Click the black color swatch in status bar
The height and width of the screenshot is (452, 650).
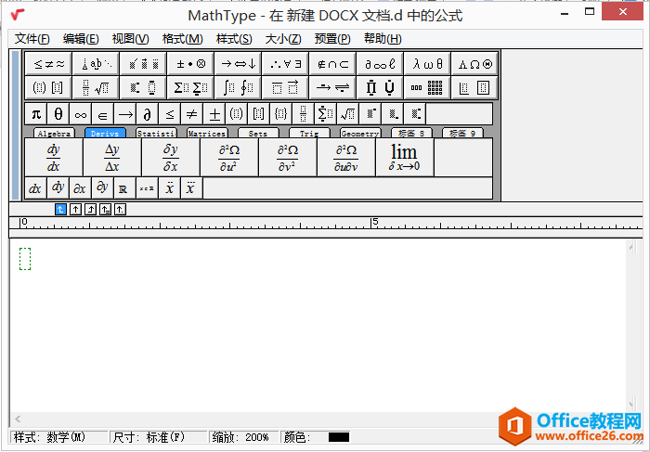pyautogui.click(x=338, y=437)
